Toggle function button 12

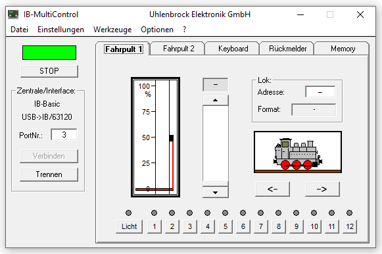click(350, 226)
